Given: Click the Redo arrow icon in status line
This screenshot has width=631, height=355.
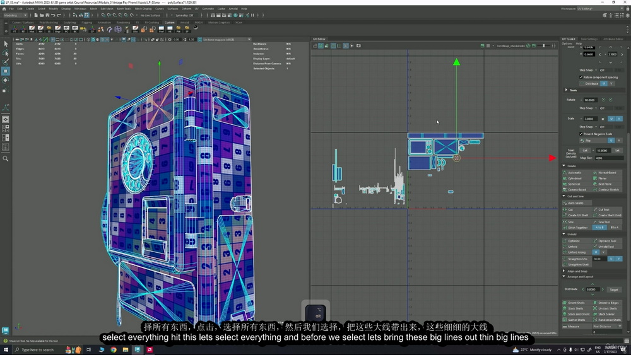Looking at the screenshot, I should point(58,15).
